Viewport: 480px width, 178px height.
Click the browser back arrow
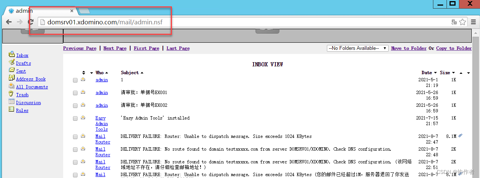(9, 22)
